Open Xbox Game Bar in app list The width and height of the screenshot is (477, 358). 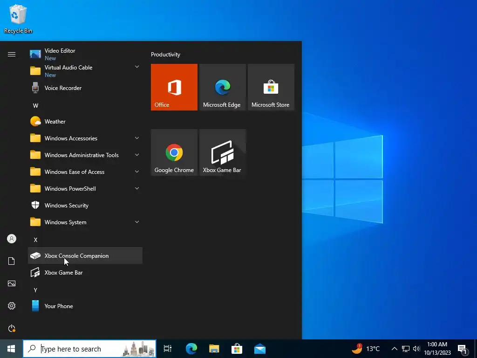coord(85,272)
